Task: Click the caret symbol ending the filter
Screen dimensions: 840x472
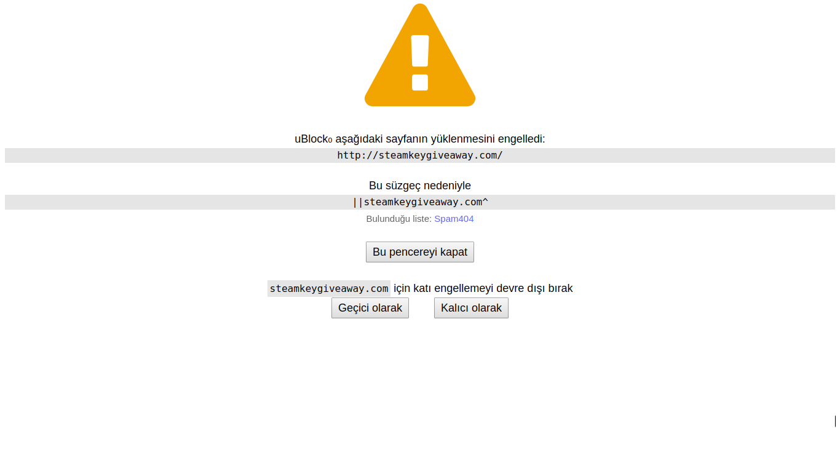Action: click(486, 202)
